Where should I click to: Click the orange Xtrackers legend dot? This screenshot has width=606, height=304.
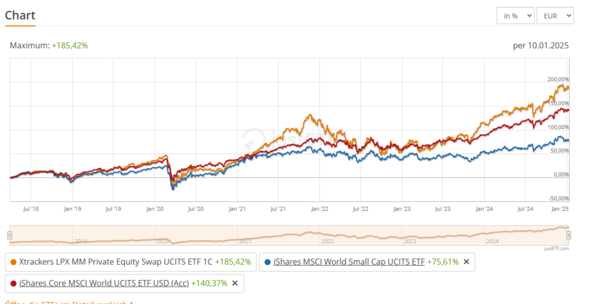point(14,262)
